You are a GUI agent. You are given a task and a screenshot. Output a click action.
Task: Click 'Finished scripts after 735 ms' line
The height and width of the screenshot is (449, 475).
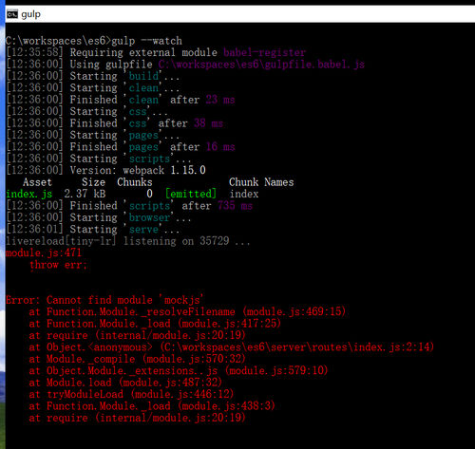[x=129, y=206]
